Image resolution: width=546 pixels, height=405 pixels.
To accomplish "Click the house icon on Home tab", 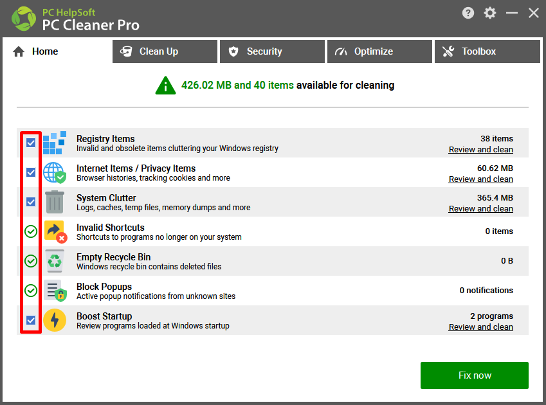I will (x=19, y=51).
